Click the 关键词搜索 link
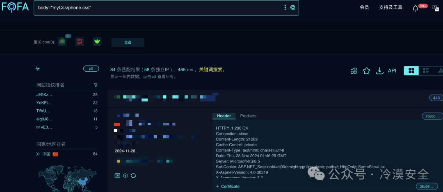The width and height of the screenshot is (443, 192). [x=211, y=70]
